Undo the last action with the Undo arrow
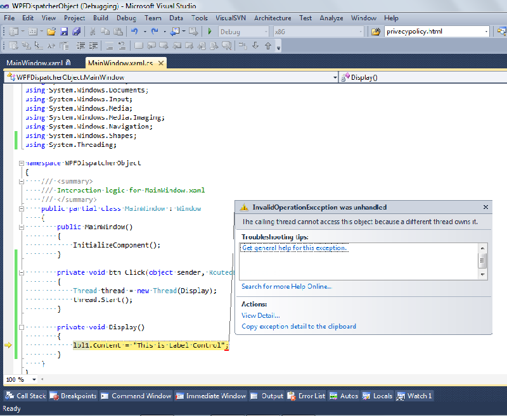 tap(134, 32)
